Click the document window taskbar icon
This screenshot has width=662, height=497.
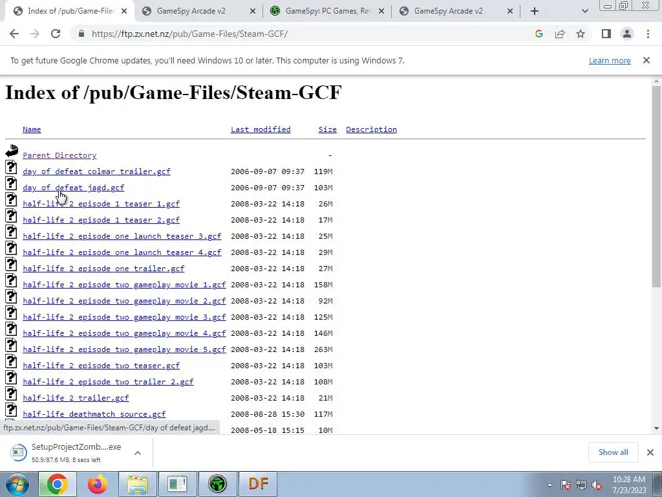177,484
